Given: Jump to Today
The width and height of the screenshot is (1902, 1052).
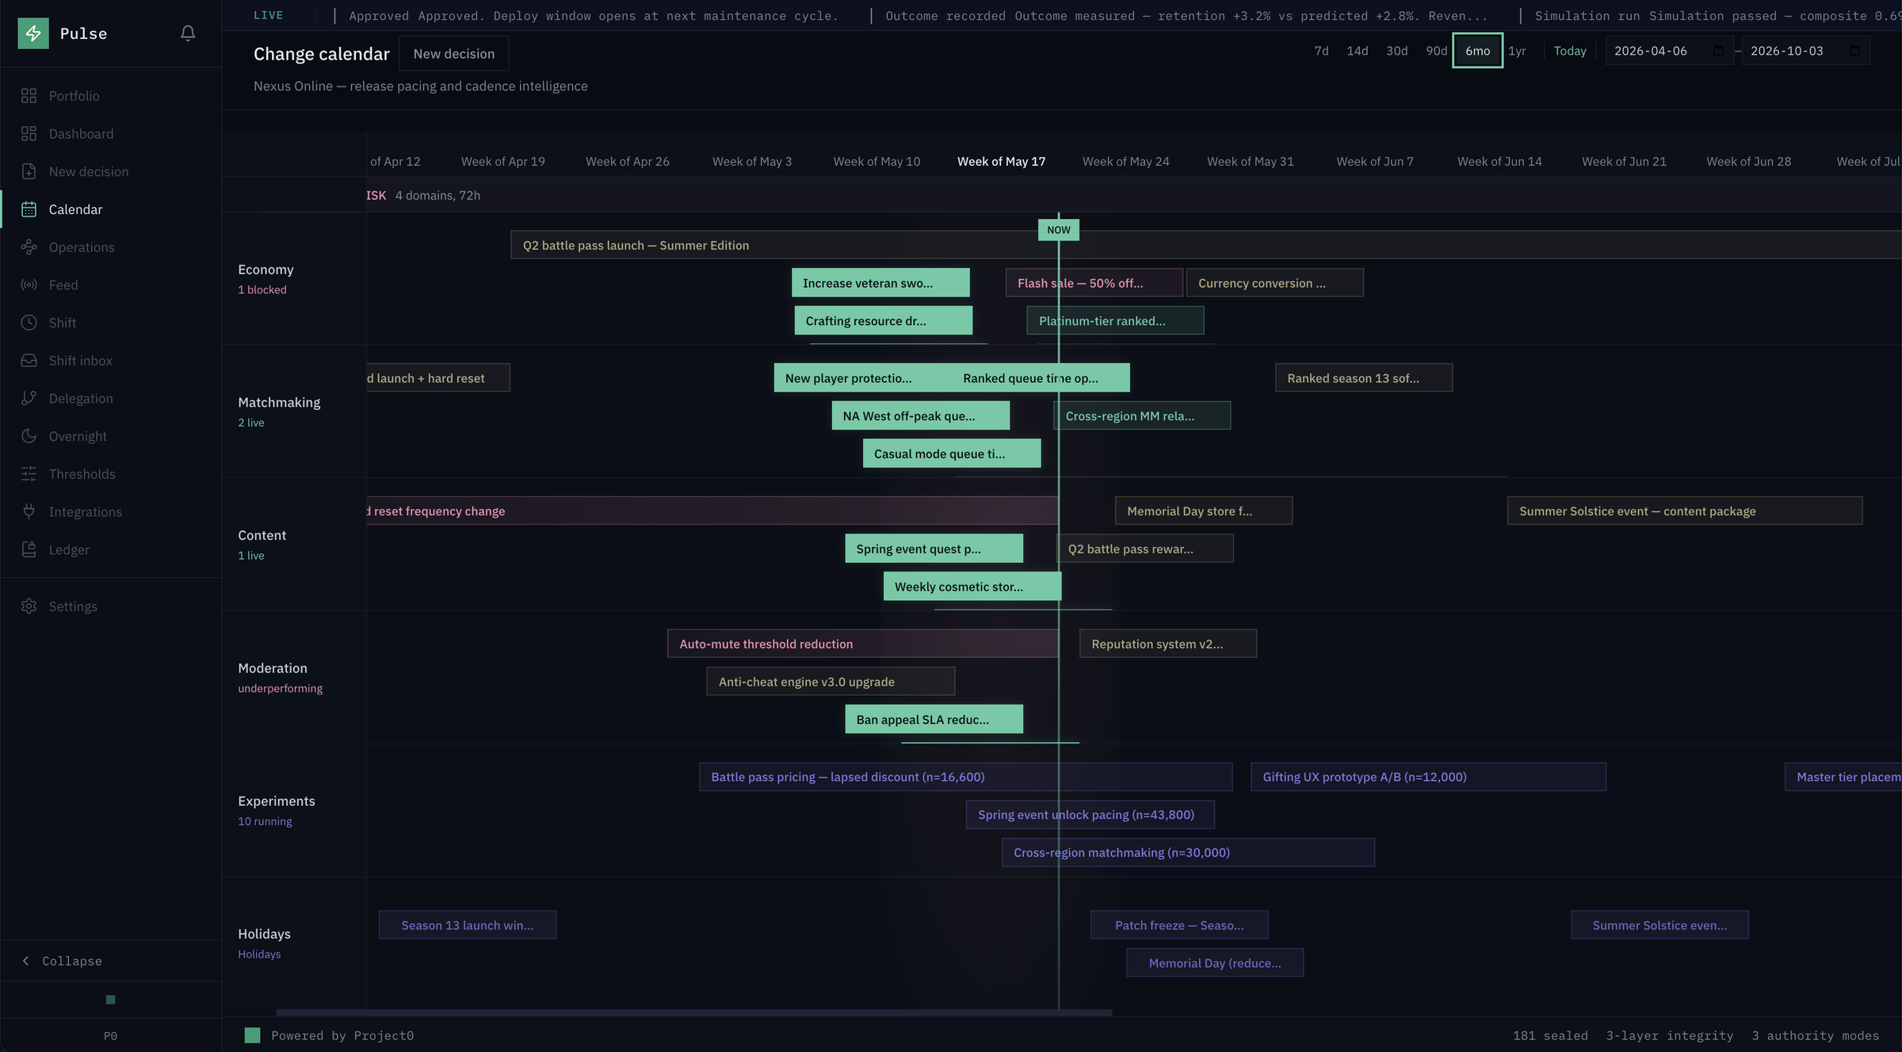Looking at the screenshot, I should pos(1570,51).
